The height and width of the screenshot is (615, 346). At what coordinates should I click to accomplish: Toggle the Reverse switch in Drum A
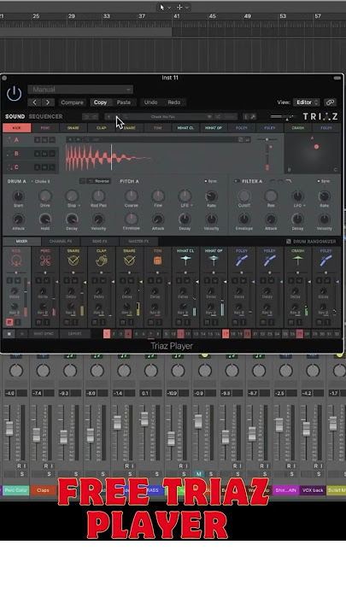point(98,181)
